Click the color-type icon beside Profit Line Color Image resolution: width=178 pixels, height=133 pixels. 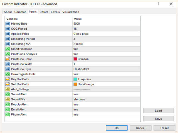(x=8, y=59)
